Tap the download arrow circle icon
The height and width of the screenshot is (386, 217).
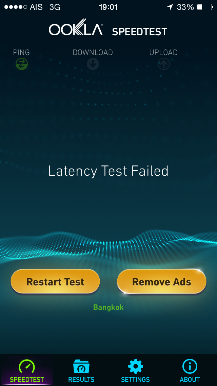click(x=93, y=64)
